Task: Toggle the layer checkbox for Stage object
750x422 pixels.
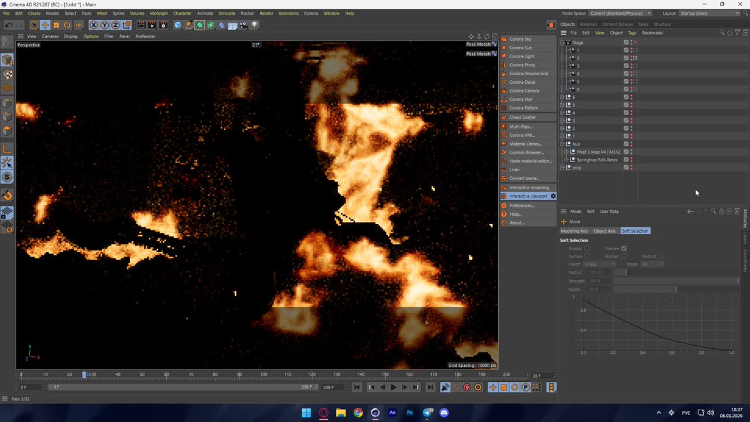Action: [626, 43]
